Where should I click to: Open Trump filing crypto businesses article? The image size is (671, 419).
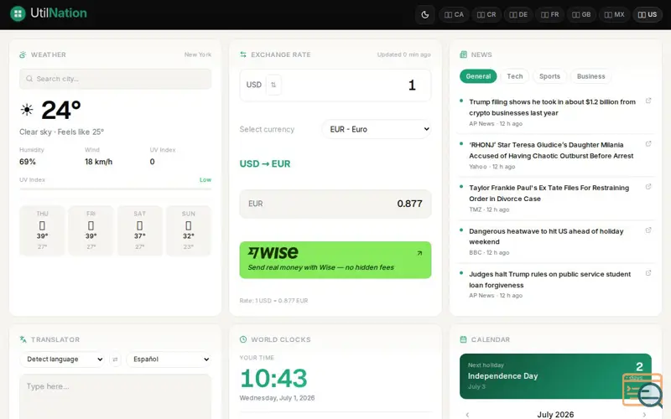[552, 107]
